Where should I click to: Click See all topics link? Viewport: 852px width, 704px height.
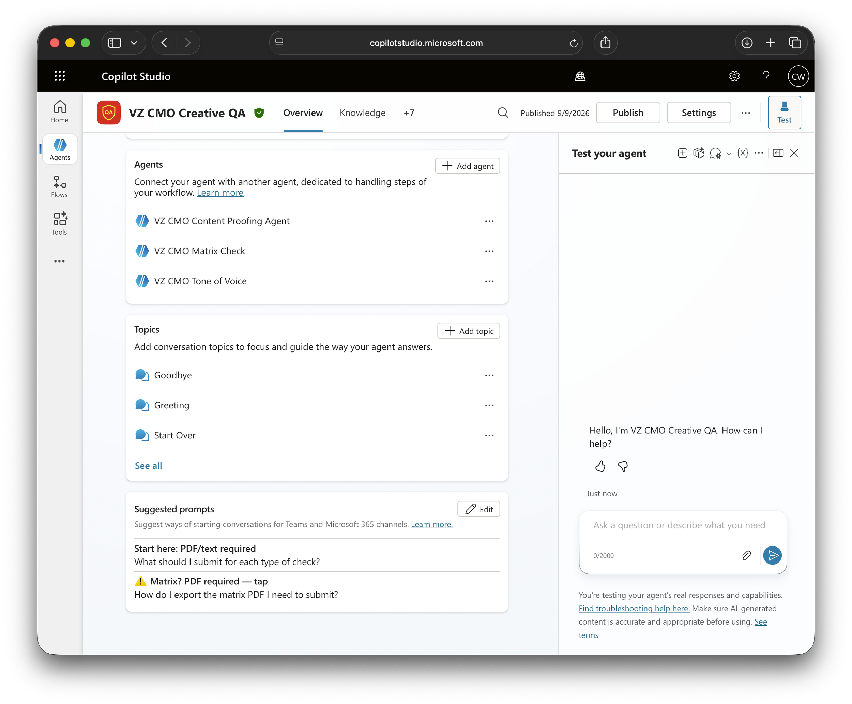(148, 466)
